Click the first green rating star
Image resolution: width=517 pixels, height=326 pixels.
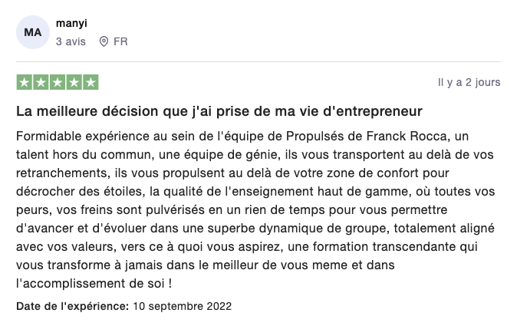tap(24, 82)
